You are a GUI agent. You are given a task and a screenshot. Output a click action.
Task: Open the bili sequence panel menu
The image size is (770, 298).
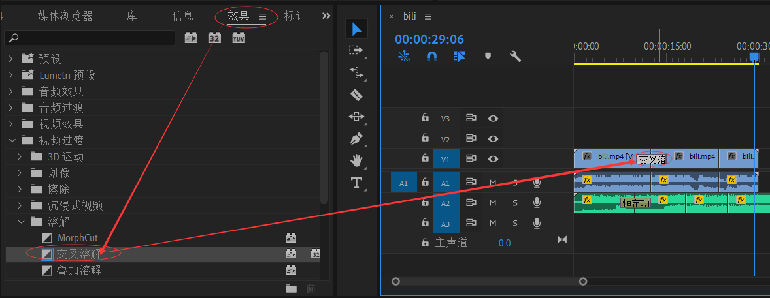pyautogui.click(x=428, y=16)
